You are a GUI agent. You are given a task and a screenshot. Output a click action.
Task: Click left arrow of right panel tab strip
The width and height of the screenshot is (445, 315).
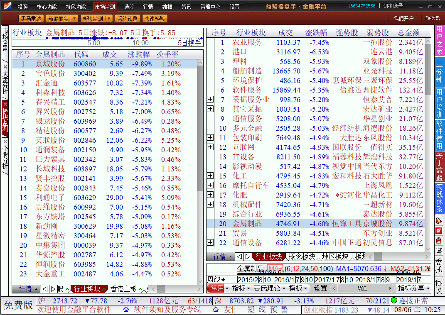(x=240, y=256)
